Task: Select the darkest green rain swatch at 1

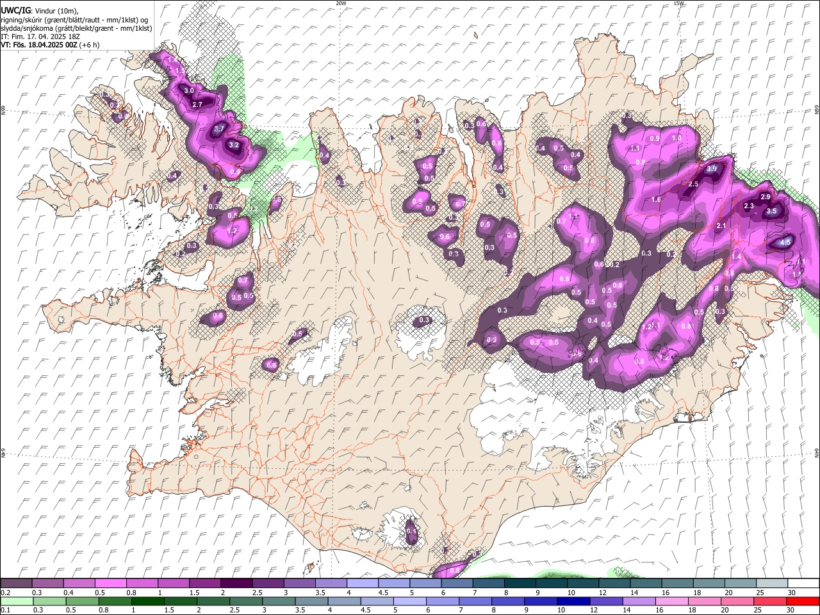Action: click(x=148, y=601)
